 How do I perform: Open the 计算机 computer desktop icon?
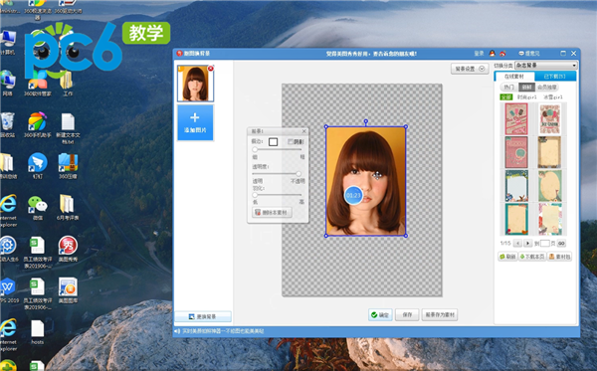[x=8, y=42]
